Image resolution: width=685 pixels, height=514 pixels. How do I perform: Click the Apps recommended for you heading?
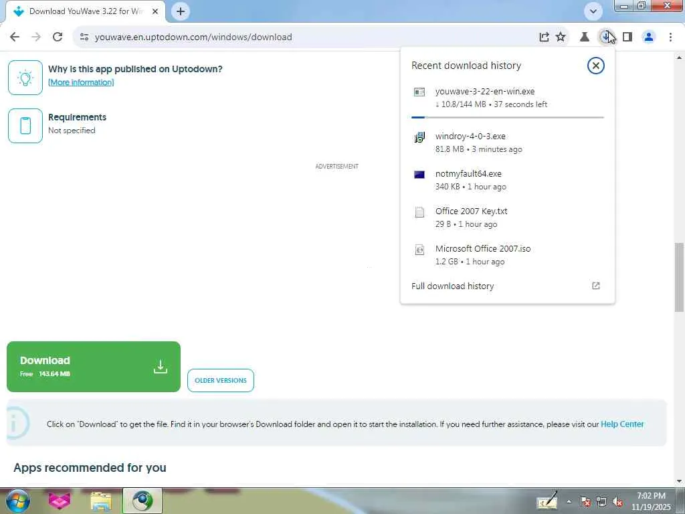pos(90,468)
